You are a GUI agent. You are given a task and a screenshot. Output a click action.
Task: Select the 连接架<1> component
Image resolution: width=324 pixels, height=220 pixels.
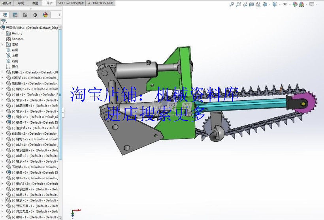tap(32, 128)
